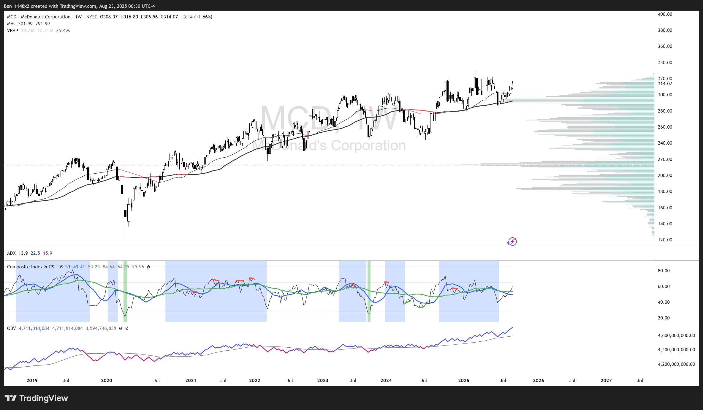
Task: Click the purple lightning sparkle icon
Action: pyautogui.click(x=512, y=242)
